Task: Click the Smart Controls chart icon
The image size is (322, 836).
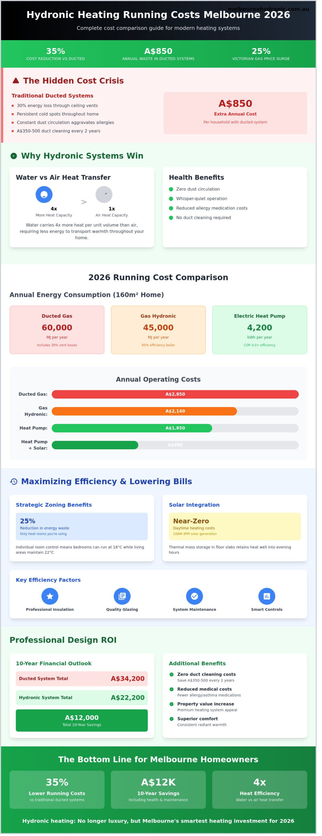Action: [267, 596]
